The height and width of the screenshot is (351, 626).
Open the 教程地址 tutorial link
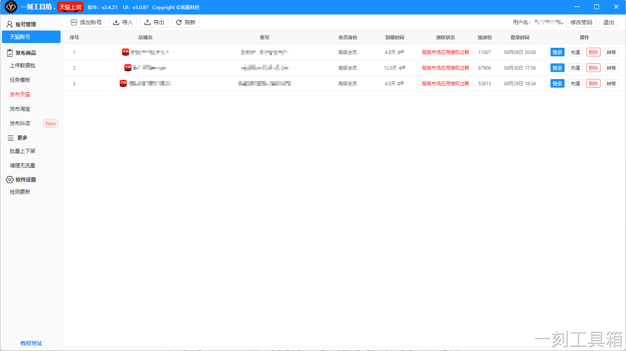click(x=31, y=343)
